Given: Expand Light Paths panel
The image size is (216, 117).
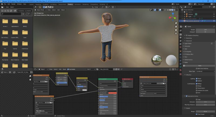Looking at the screenshot, I should pos(188,44).
